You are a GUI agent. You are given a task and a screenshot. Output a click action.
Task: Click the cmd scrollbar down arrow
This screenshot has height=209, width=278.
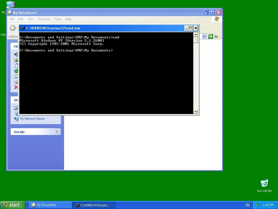[195, 112]
